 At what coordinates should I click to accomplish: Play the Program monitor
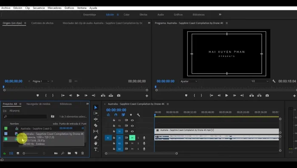(226, 95)
